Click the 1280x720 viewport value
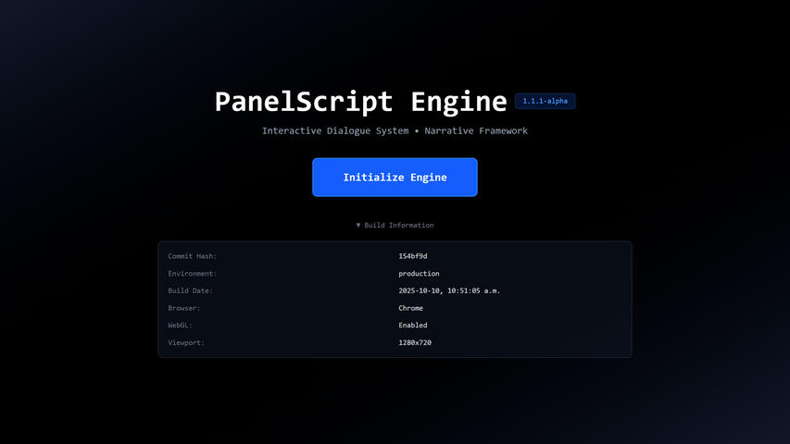This screenshot has width=790, height=444. point(415,342)
